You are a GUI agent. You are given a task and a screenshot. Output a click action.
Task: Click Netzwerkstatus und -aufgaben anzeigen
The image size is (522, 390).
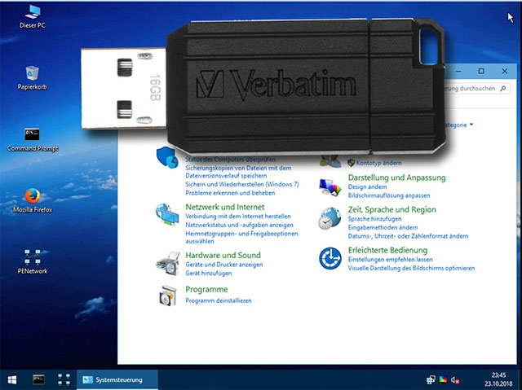[239, 225]
